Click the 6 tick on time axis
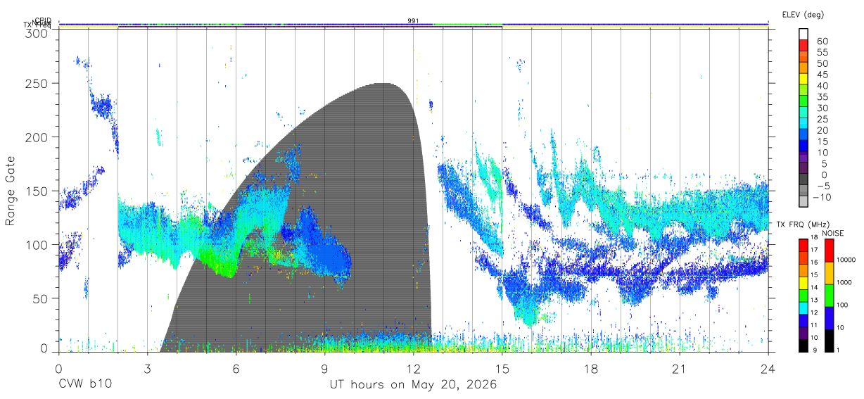Image resolution: width=864 pixels, height=399 pixels. tap(236, 369)
